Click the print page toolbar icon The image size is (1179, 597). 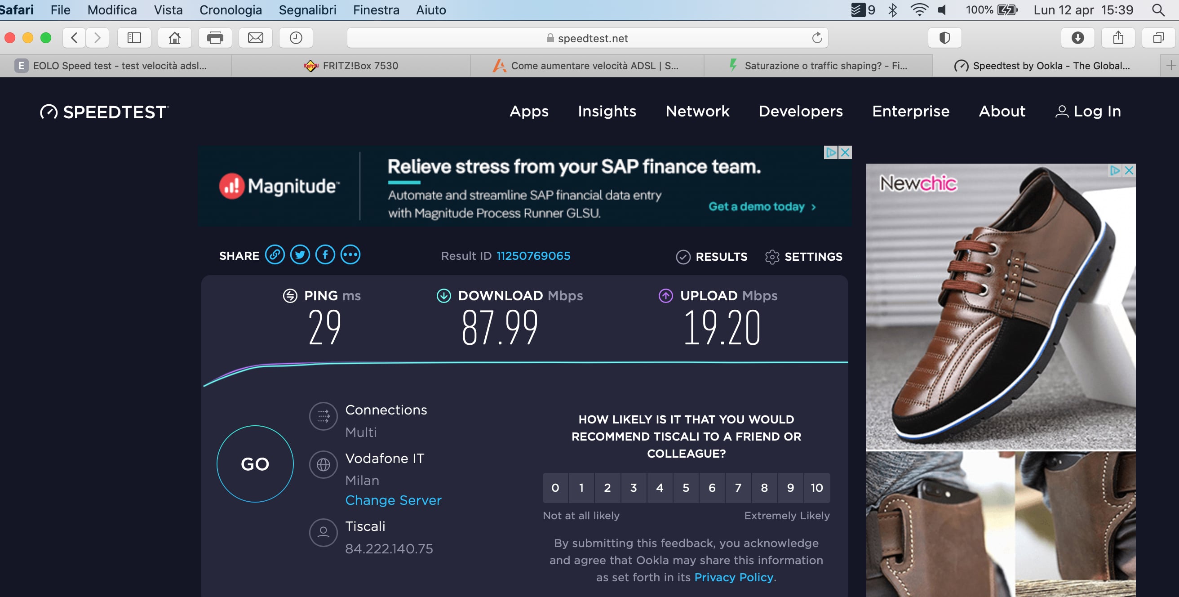click(x=215, y=38)
